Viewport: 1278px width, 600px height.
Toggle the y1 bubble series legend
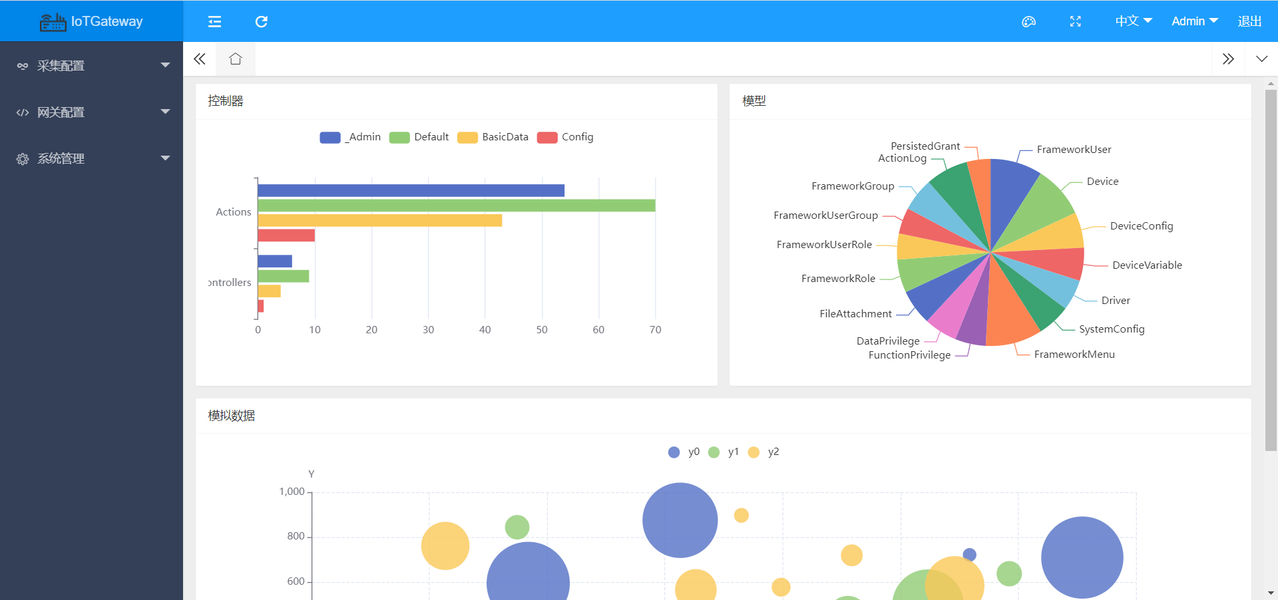[x=724, y=452]
